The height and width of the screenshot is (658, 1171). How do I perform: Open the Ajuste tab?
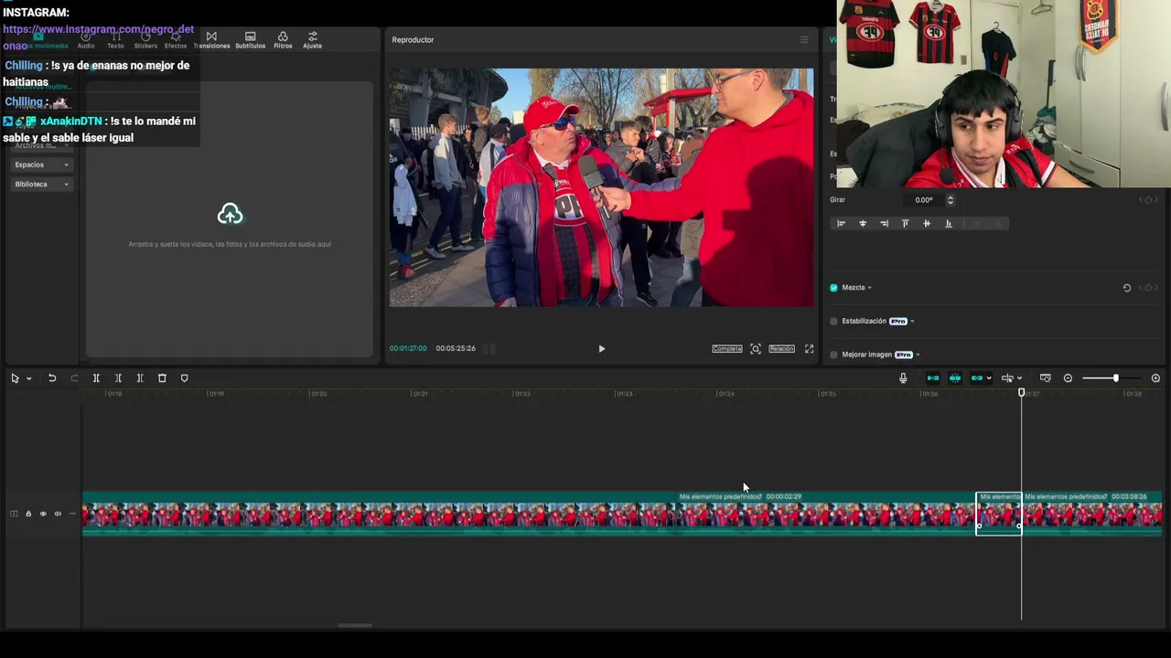click(x=312, y=40)
